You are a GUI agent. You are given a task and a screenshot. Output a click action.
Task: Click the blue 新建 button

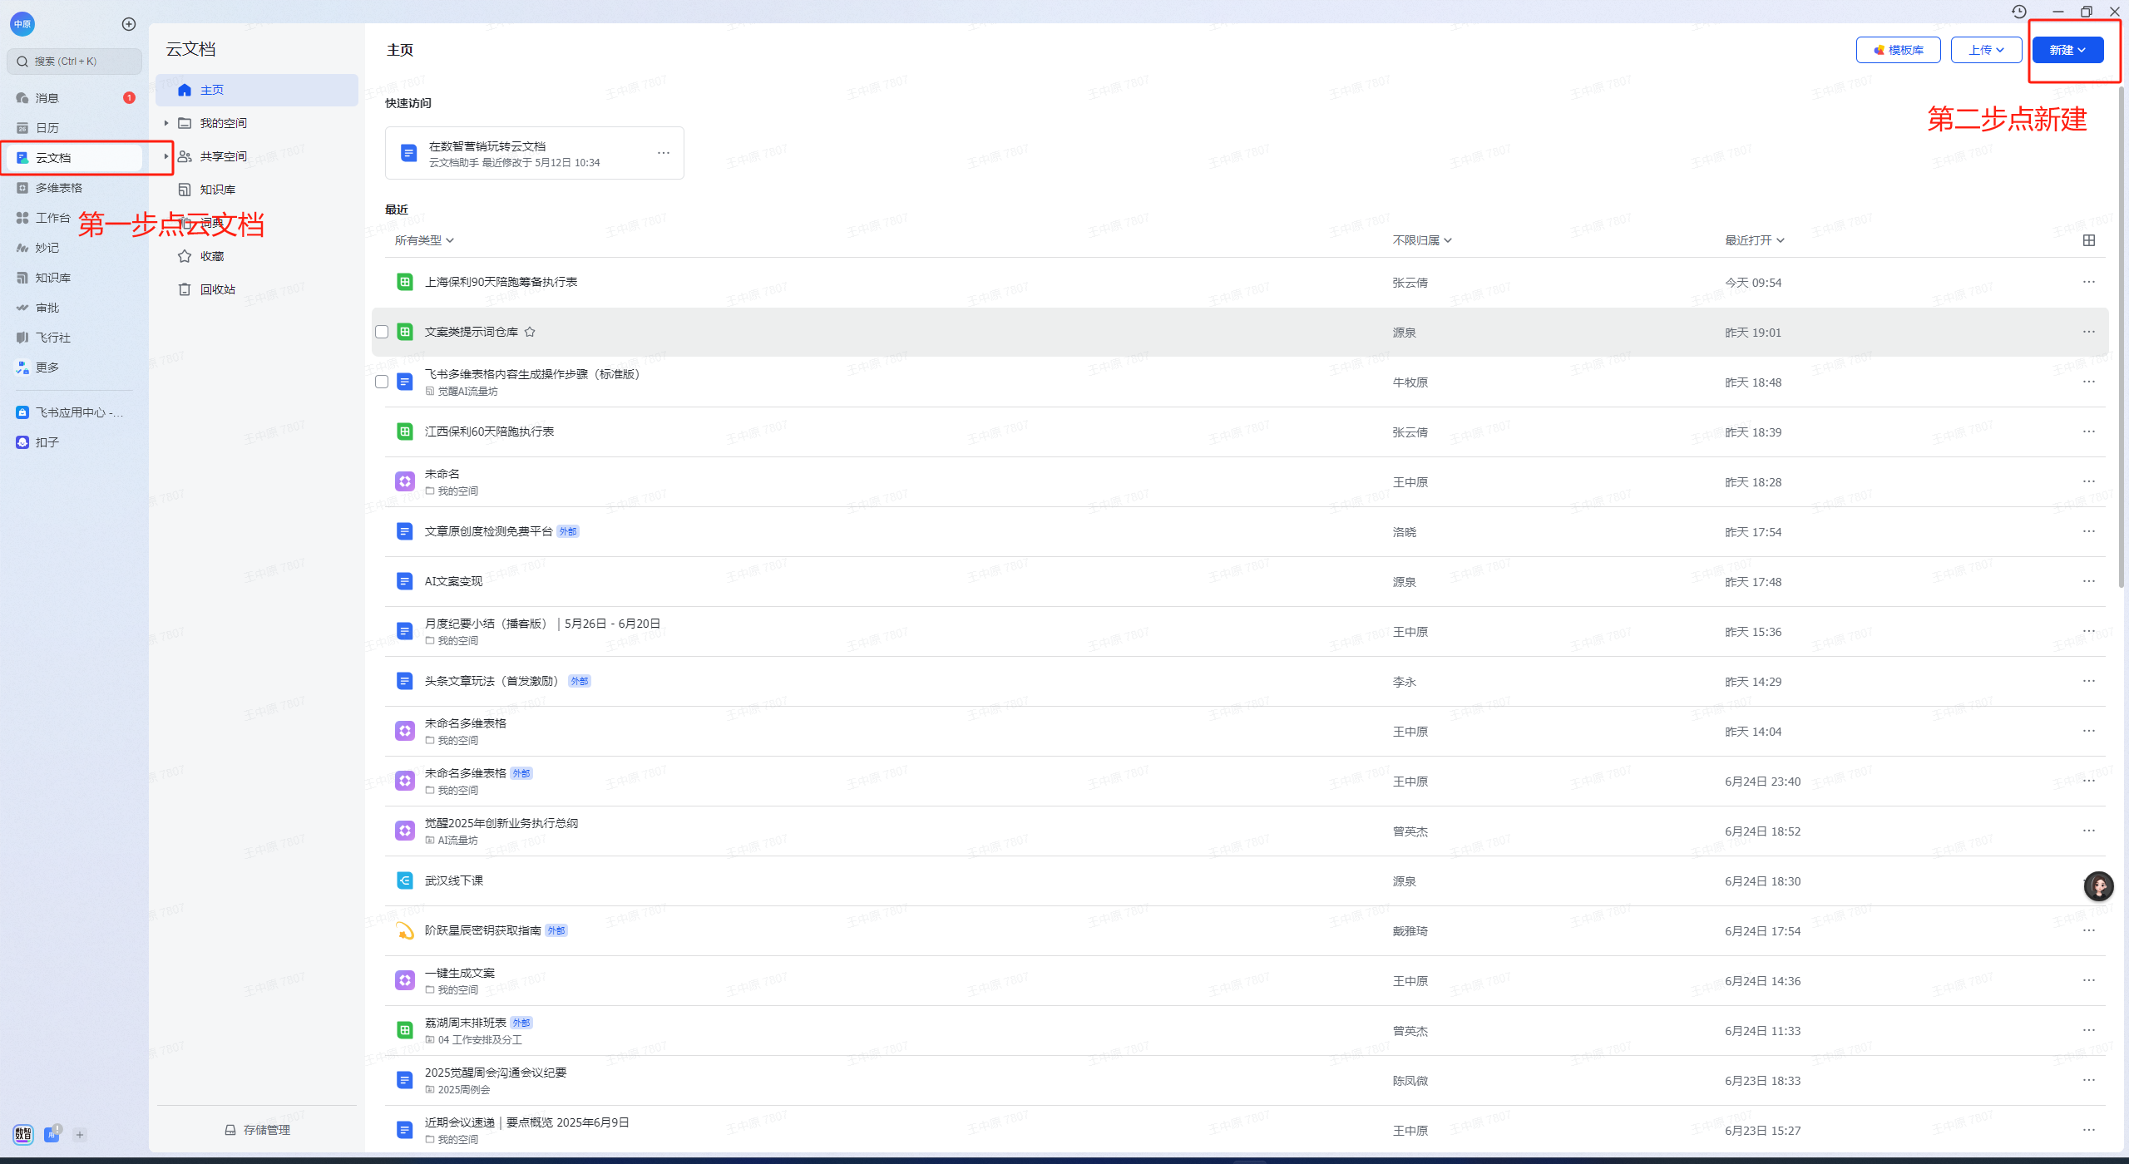(2067, 50)
